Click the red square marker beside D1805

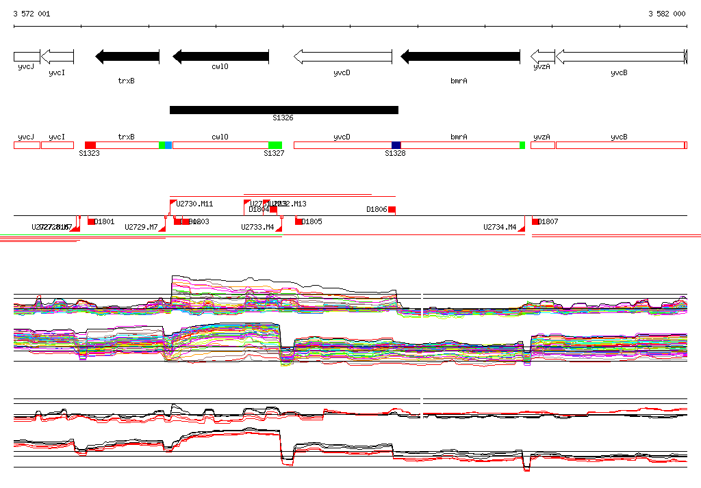(298, 221)
